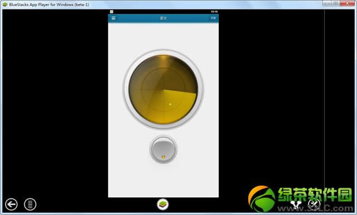Image resolution: width=357 pixels, height=215 pixels.
Task: Tap the large yellow radar display
Action: pyautogui.click(x=163, y=90)
